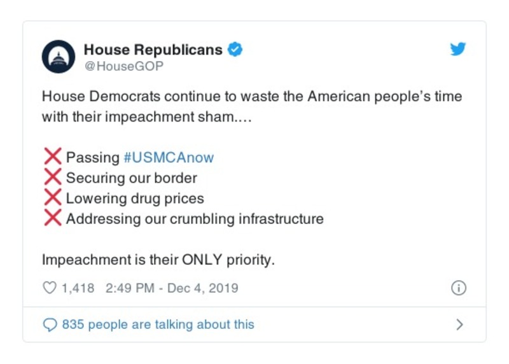Open the Twitter bird logo
Viewport: 509px width, 364px height.
pyautogui.click(x=458, y=50)
